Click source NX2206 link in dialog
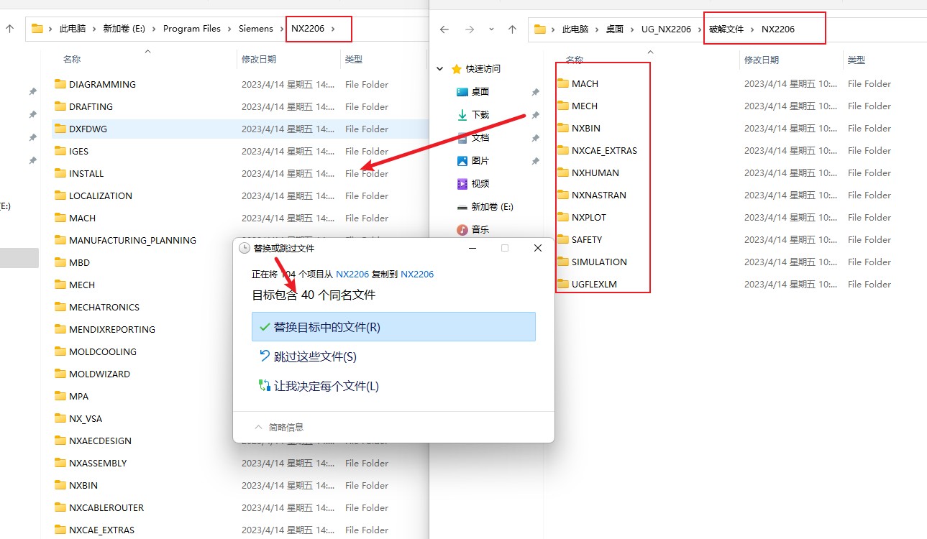Image resolution: width=927 pixels, height=539 pixels. (x=352, y=275)
